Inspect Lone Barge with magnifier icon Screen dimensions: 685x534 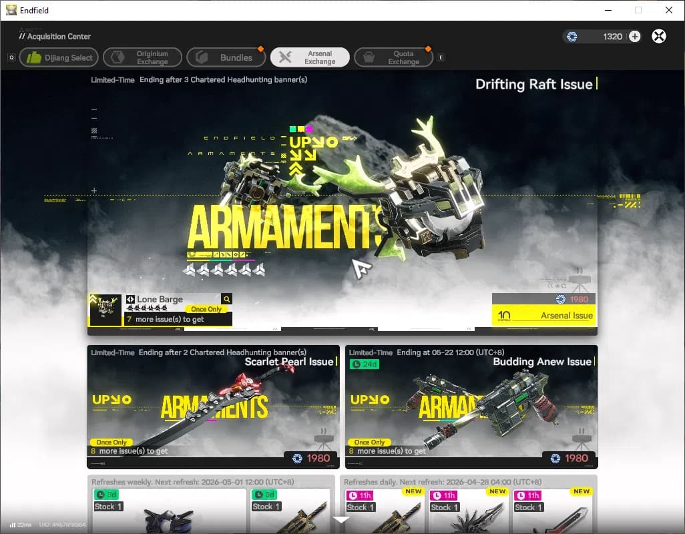point(227,299)
